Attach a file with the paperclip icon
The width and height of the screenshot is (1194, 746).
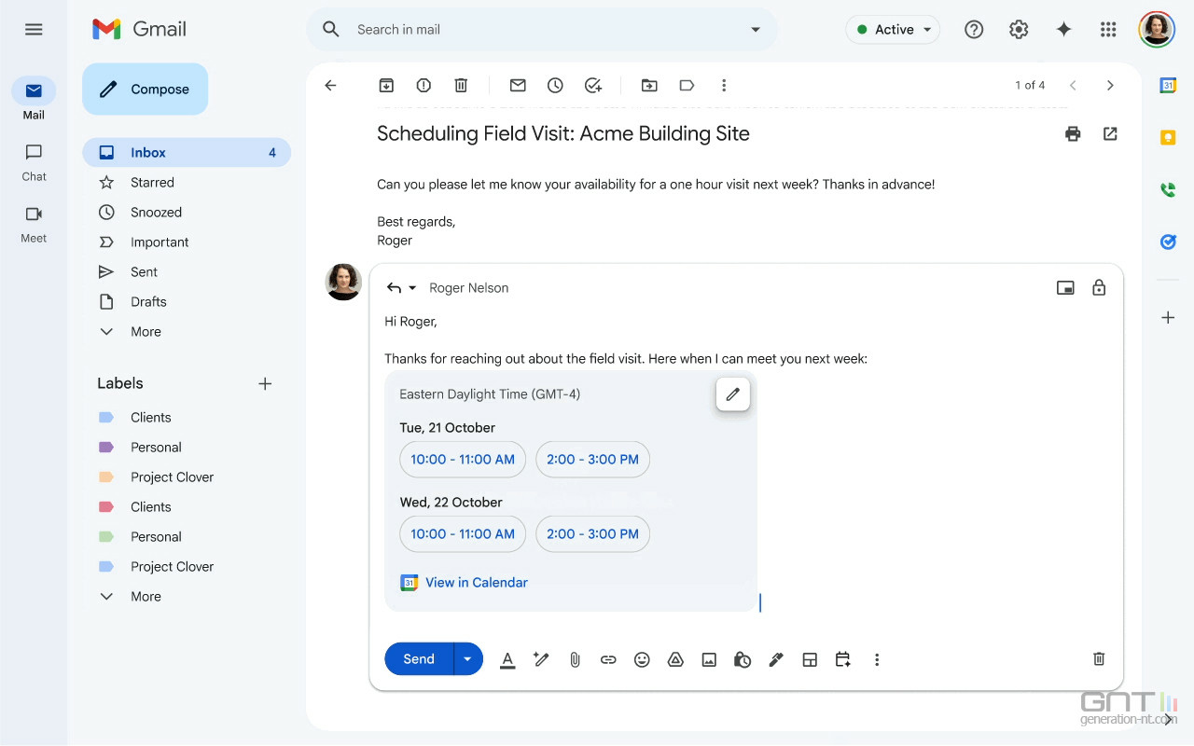[x=575, y=659]
